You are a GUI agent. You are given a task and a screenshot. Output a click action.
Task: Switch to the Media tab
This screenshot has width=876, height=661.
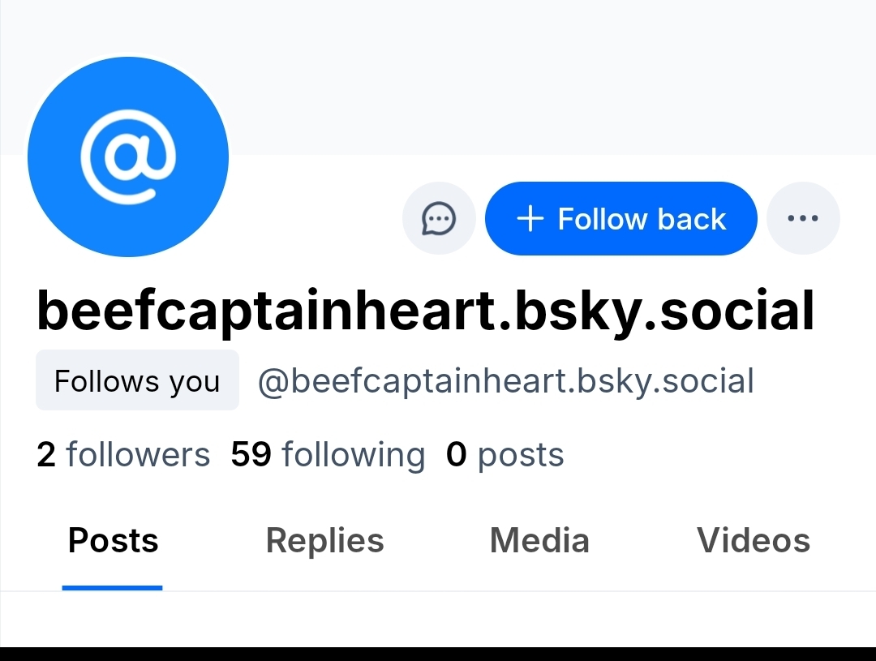click(x=539, y=541)
